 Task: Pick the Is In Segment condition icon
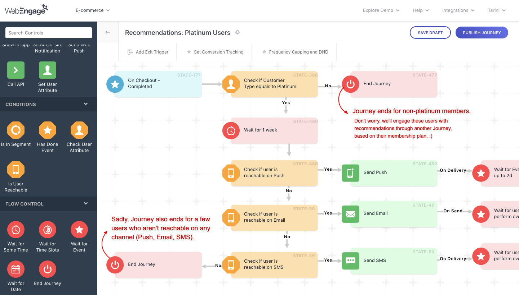[x=16, y=130]
